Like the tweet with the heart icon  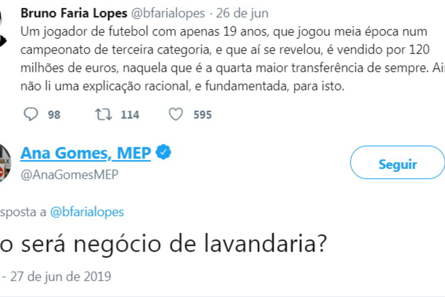[x=176, y=114]
